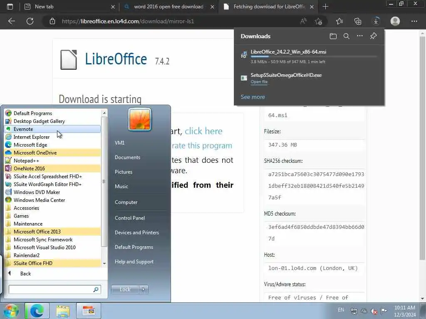Expand SSuite Office FHD folder
The height and width of the screenshot is (319, 426).
[x=52, y=263]
